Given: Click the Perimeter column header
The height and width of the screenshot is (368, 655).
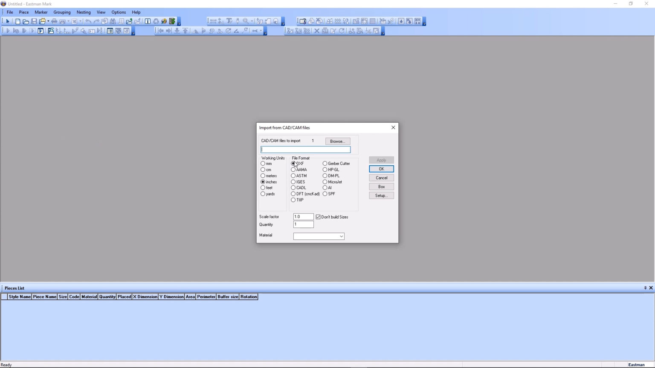Looking at the screenshot, I should (206, 296).
